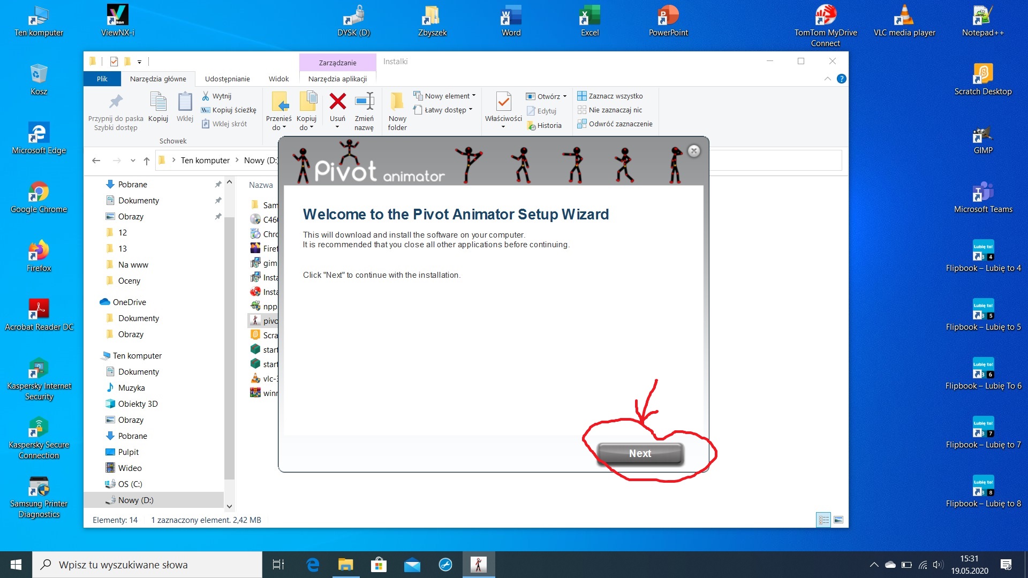Open Mail app from taskbar
This screenshot has height=578, width=1028.
click(412, 565)
